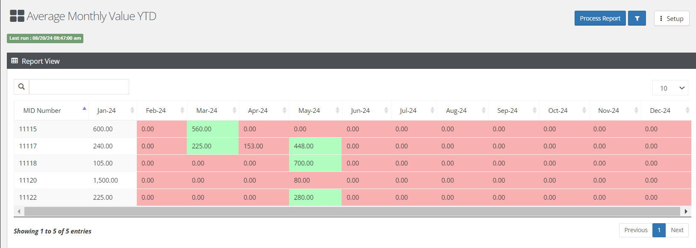Image resolution: width=696 pixels, height=248 pixels.
Task: Select page 1 in pagination
Action: [659, 230]
